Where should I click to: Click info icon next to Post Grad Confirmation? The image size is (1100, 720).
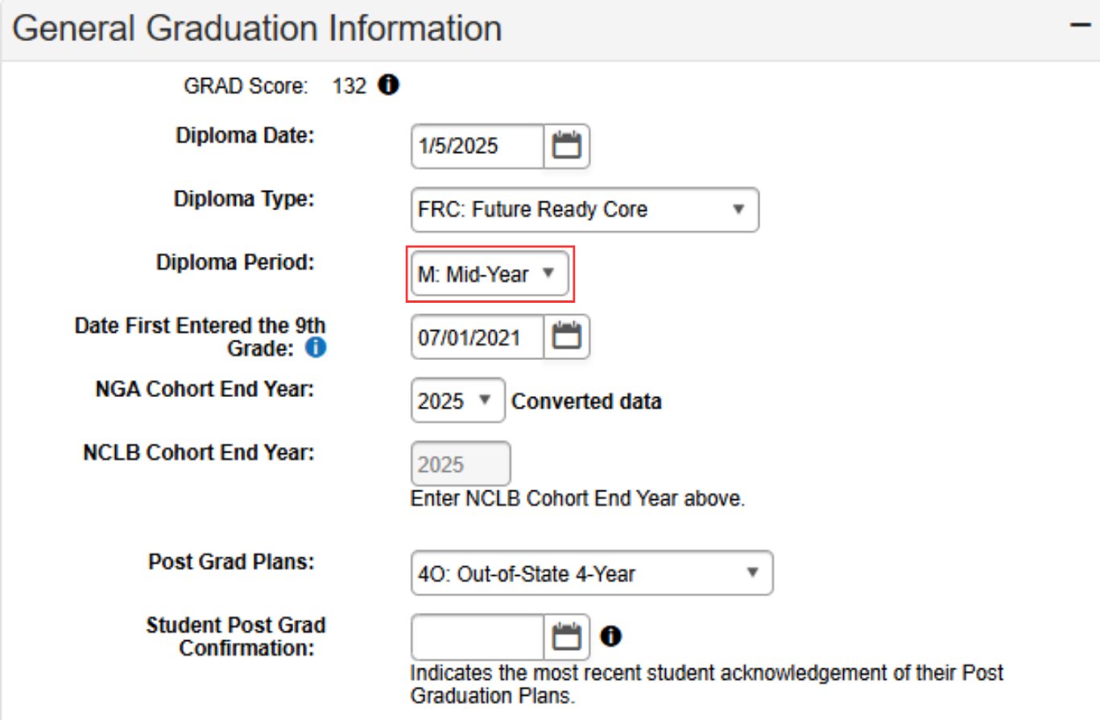611,637
